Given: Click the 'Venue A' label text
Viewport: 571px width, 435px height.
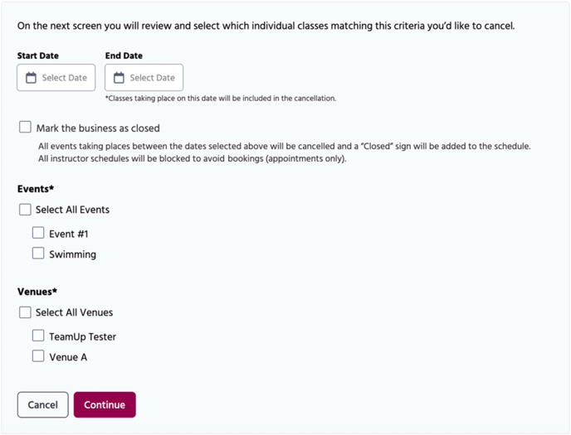Looking at the screenshot, I should 68,357.
